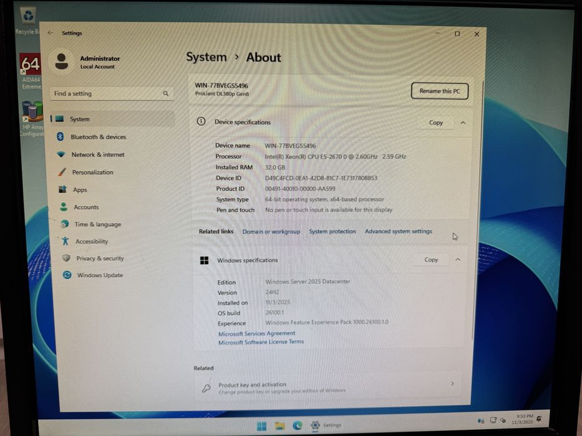
Task: Select the Device ID value text
Action: (x=321, y=178)
